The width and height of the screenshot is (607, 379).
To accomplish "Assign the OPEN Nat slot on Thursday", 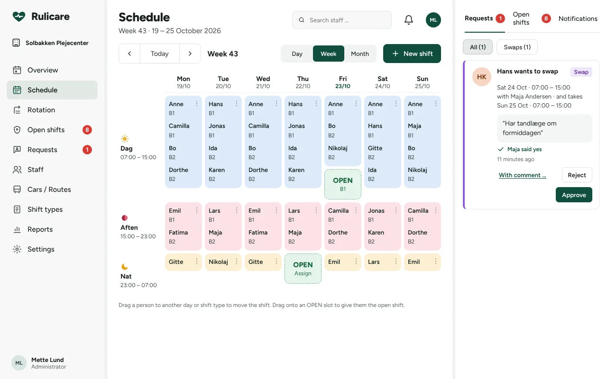I will click(x=303, y=269).
